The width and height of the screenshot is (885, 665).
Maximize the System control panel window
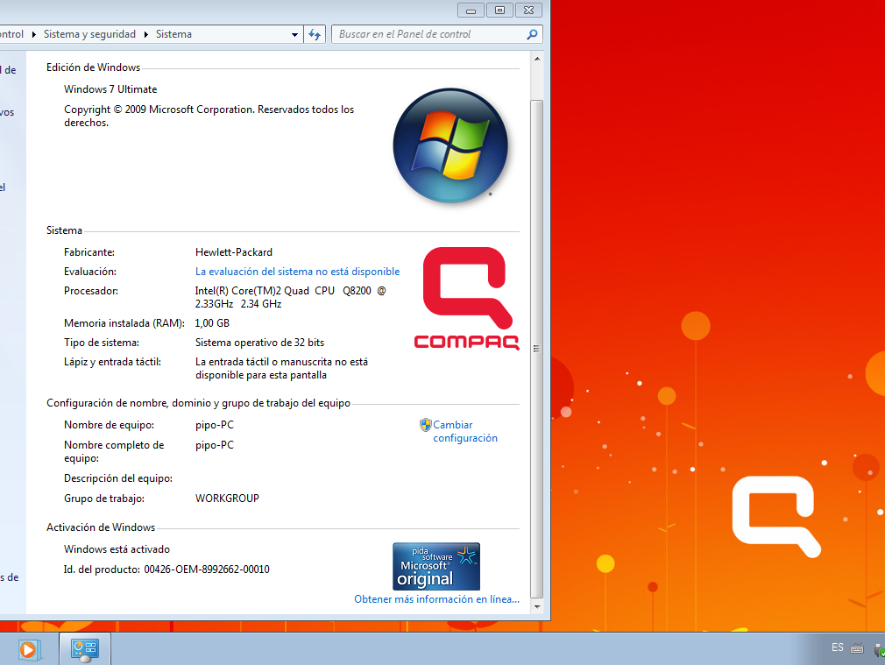(x=500, y=11)
